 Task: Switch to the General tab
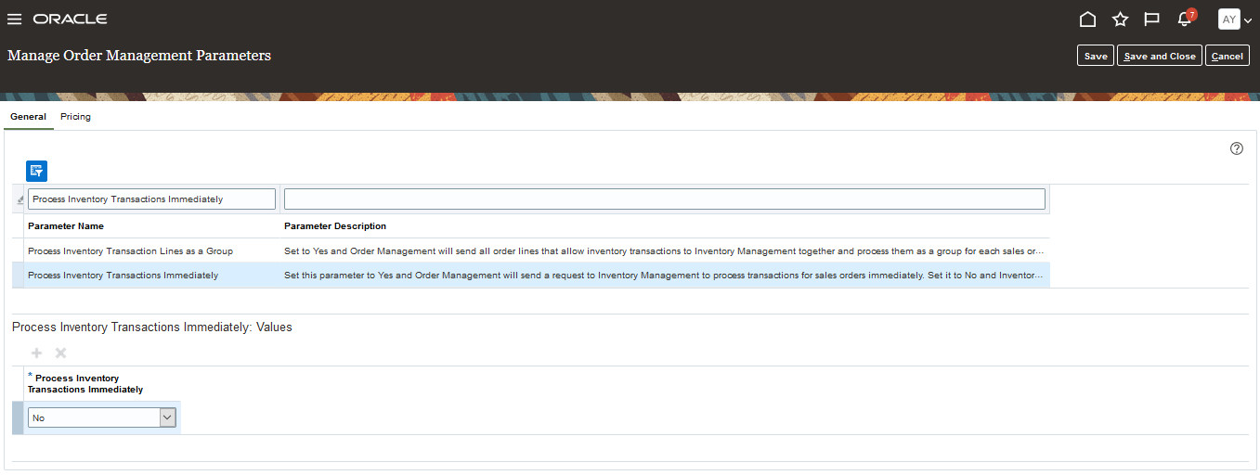coord(29,117)
